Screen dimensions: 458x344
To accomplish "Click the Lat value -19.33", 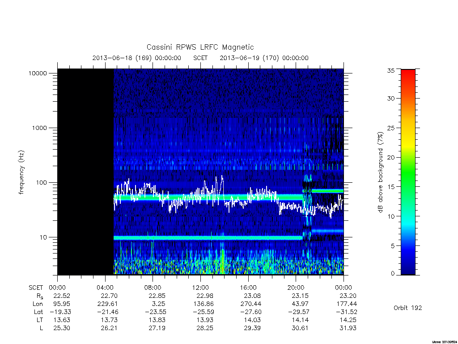I will point(59,312).
